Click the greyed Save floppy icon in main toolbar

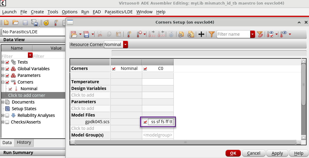click(x=25, y=23)
